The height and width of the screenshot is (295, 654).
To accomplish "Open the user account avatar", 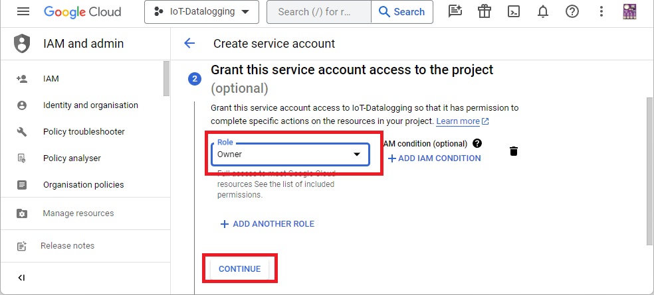I will [631, 12].
